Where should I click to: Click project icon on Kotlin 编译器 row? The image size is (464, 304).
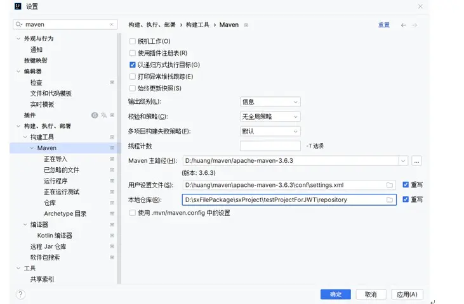click(x=112, y=236)
